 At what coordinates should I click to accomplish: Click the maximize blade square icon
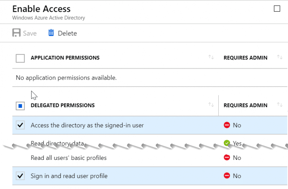pos(277,9)
